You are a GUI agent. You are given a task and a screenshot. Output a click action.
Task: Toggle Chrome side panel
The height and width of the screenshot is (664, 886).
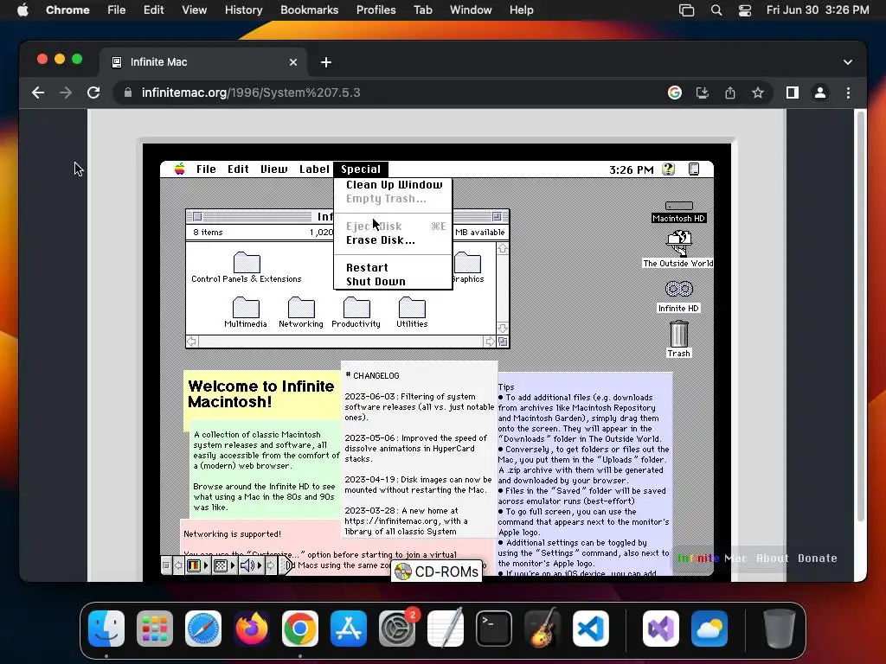pyautogui.click(x=793, y=93)
